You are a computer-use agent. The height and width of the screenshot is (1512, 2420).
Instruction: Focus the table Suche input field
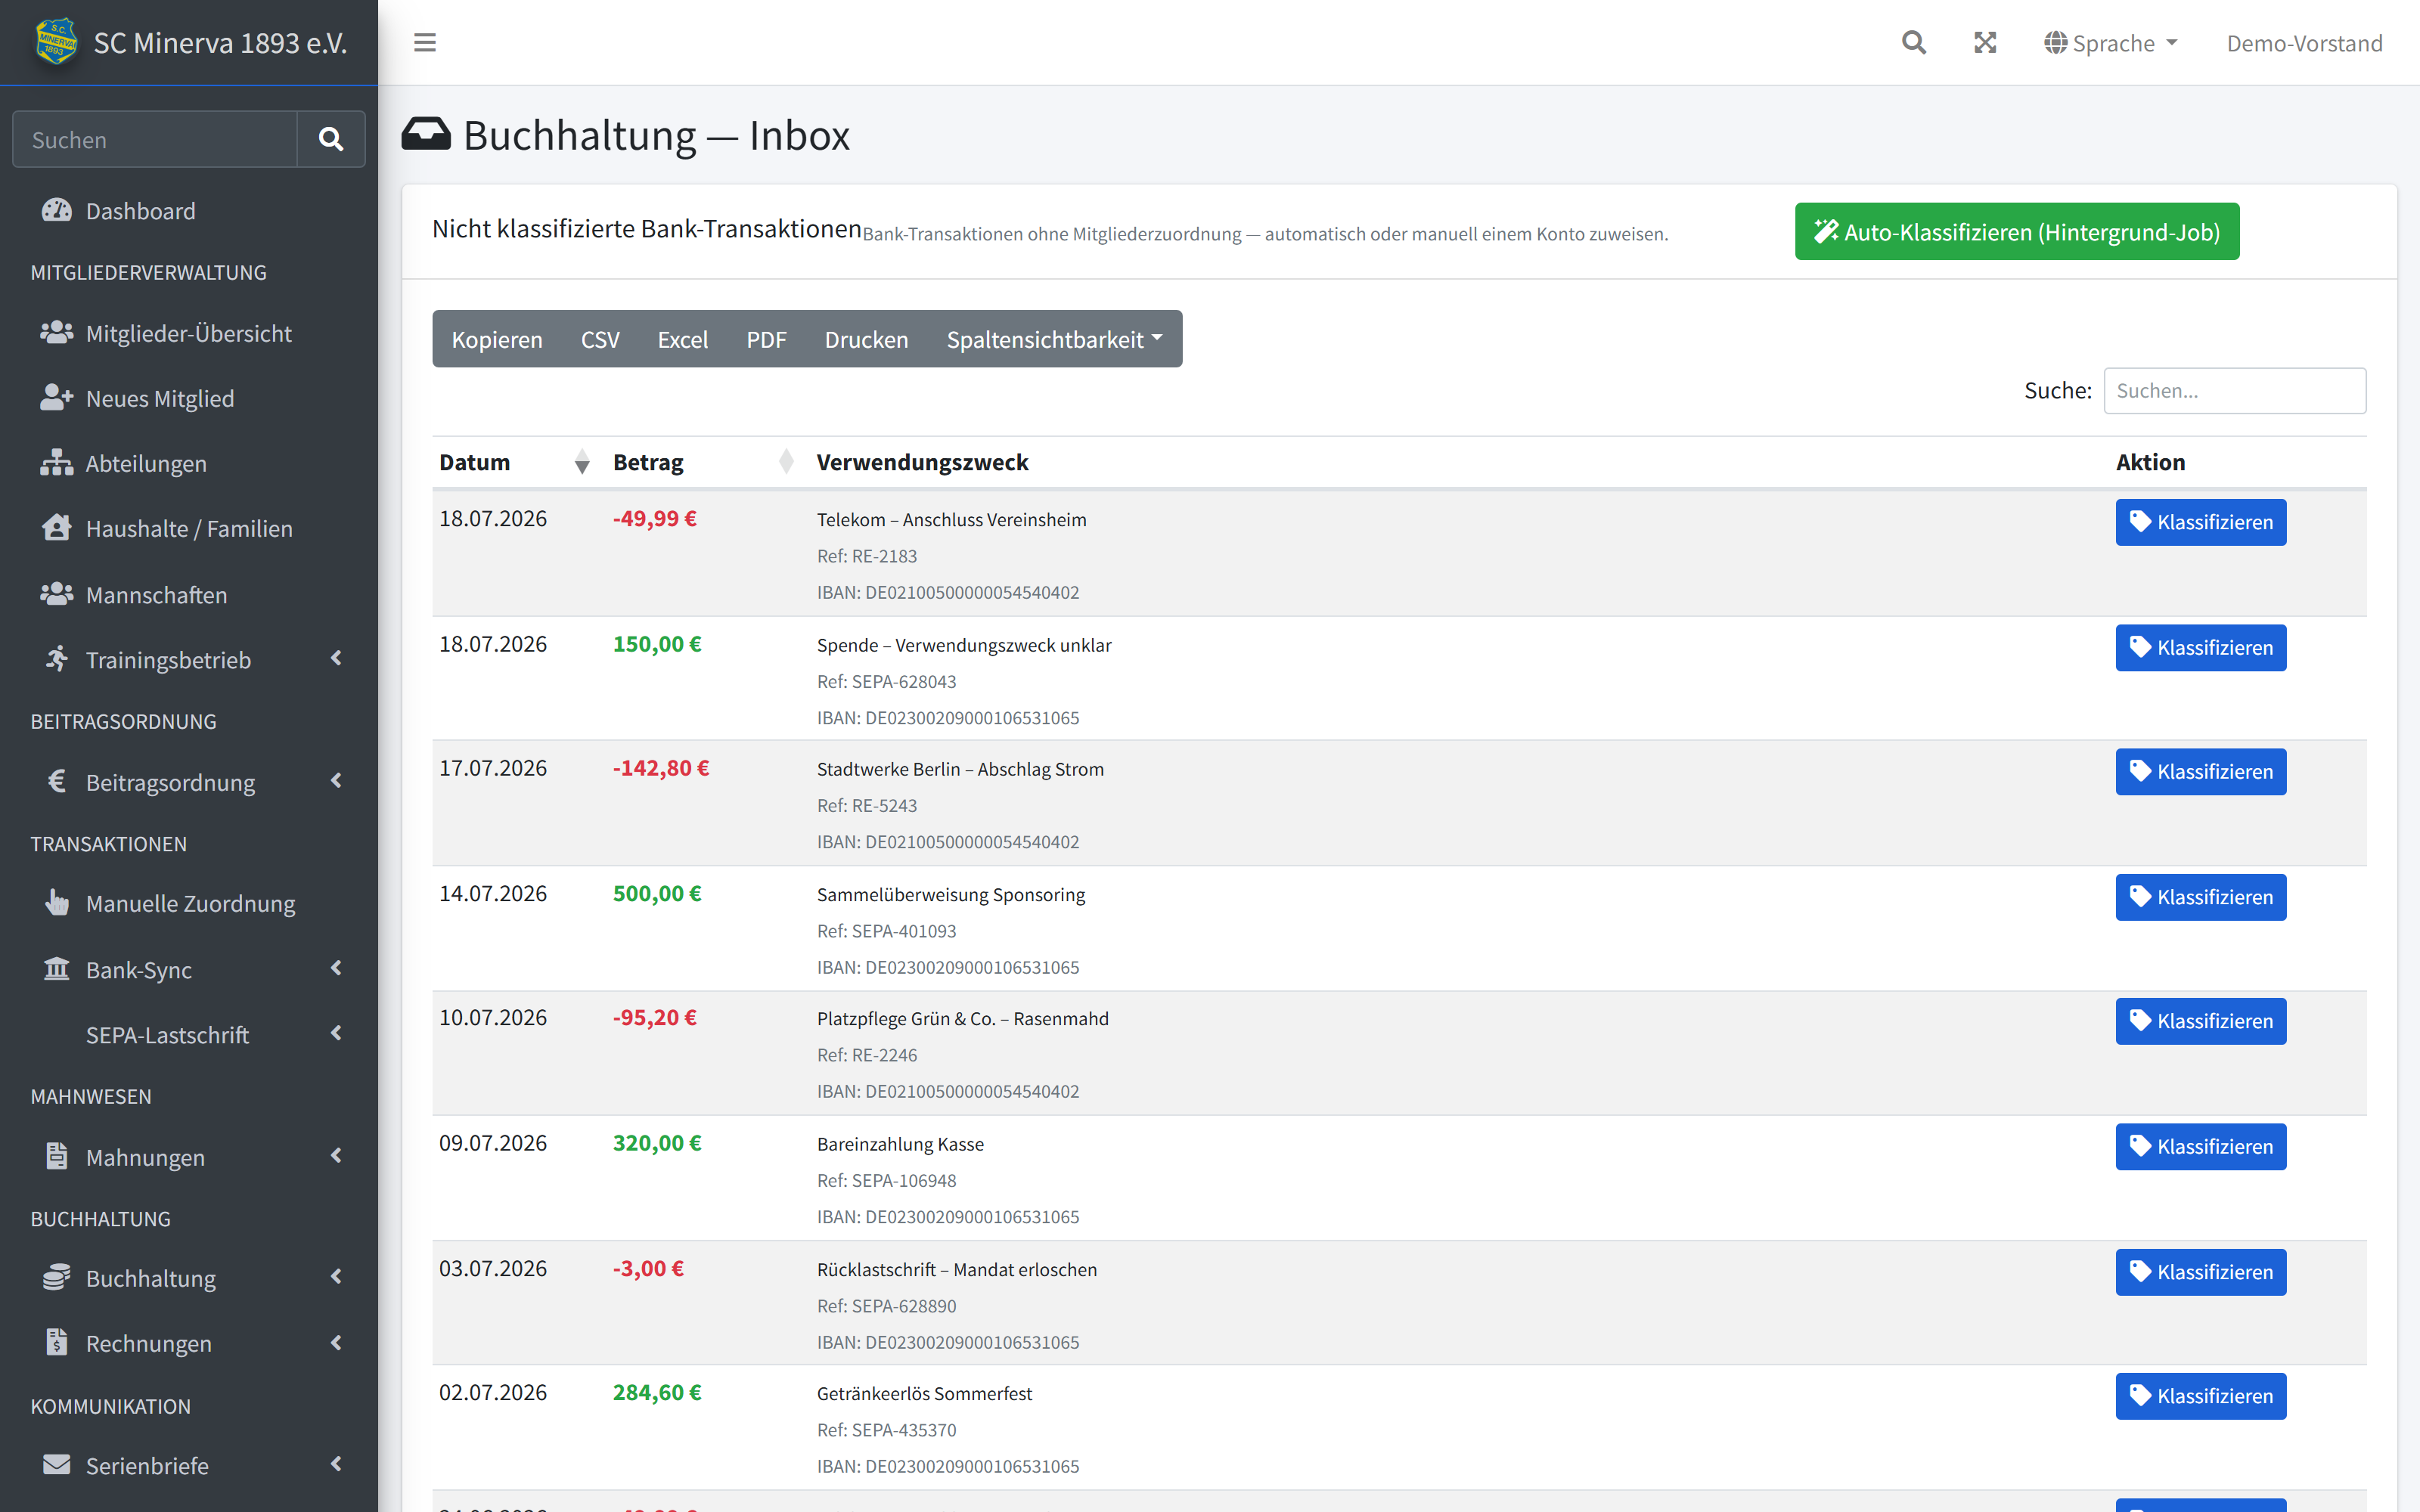(x=2234, y=391)
